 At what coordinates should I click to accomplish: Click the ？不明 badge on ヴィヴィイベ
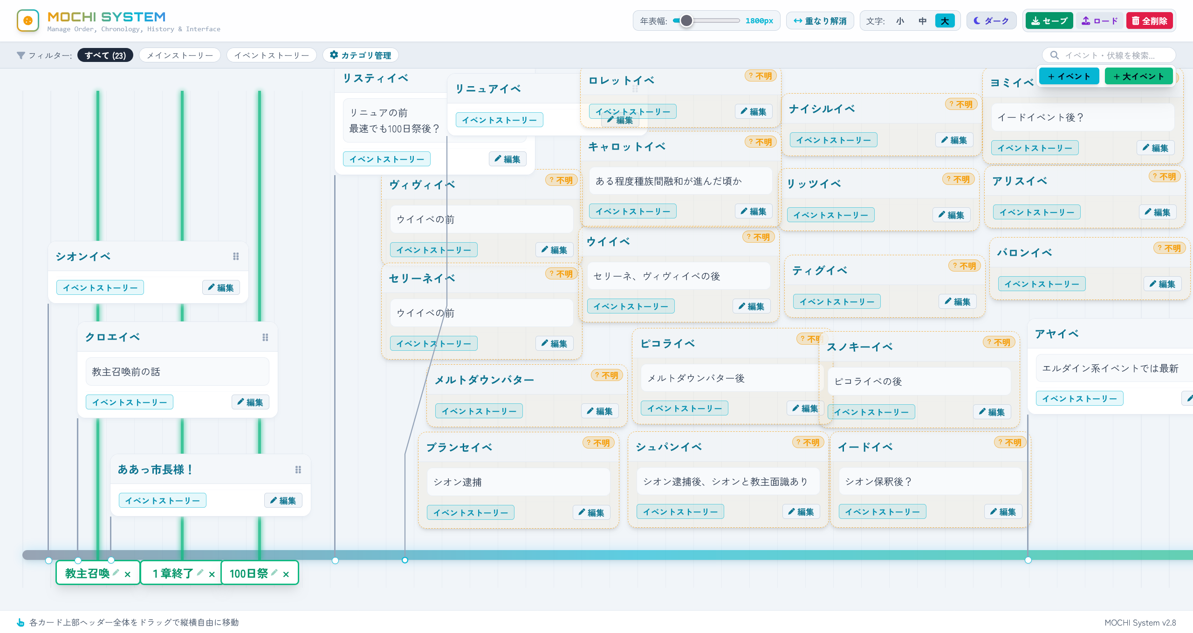561,180
